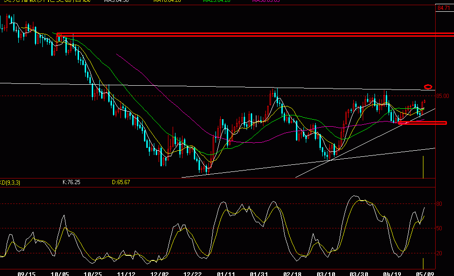Select the 12/22 date label
This screenshot has height=276, width=454.
pos(192,274)
